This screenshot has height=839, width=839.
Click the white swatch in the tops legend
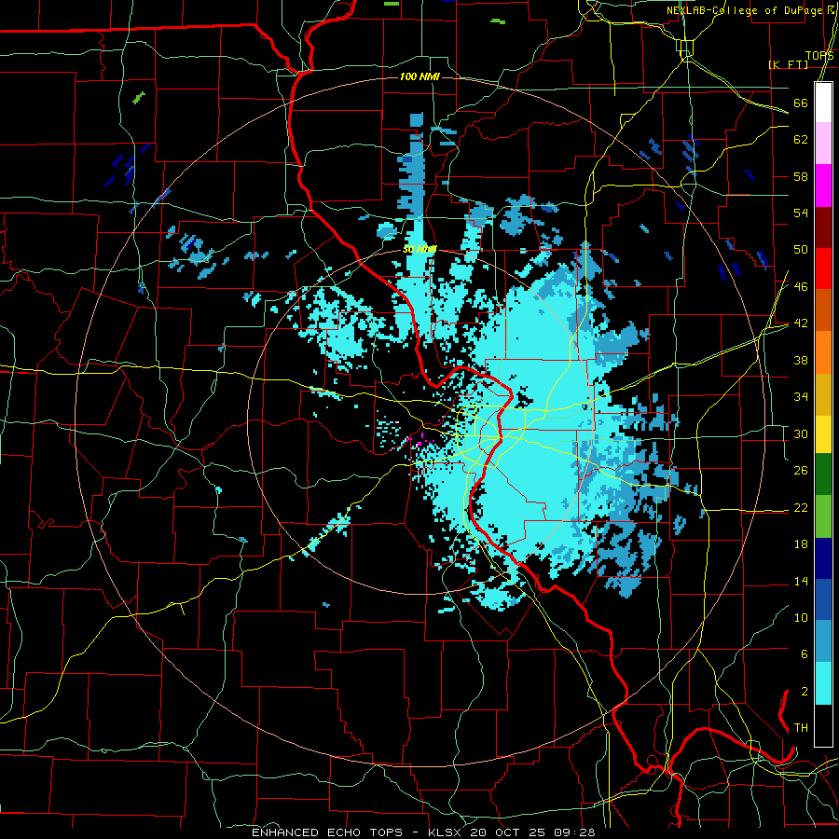823,103
